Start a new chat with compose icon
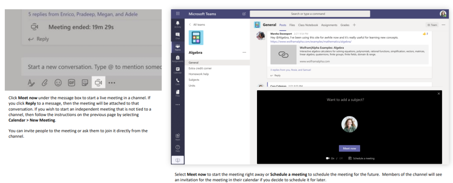Screen dimensions: 453x183 [244, 14]
